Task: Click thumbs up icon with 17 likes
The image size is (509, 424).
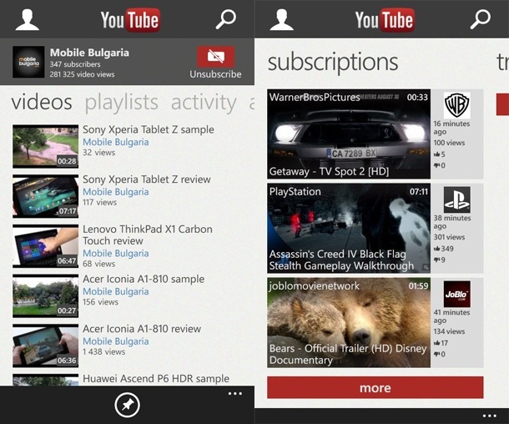Action: click(x=436, y=343)
